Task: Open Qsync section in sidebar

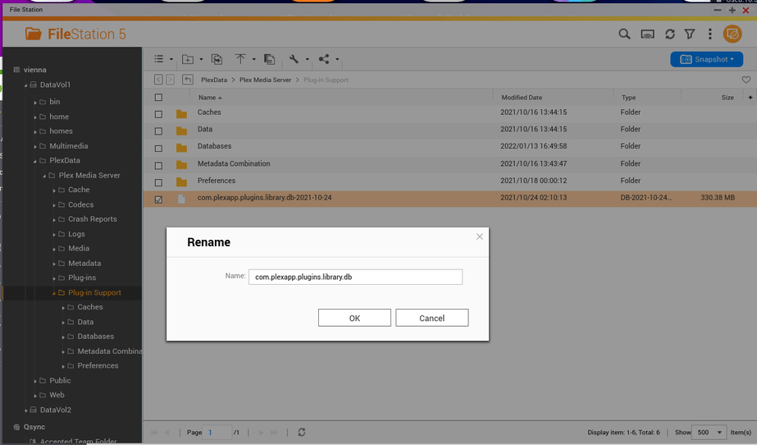Action: click(34, 427)
